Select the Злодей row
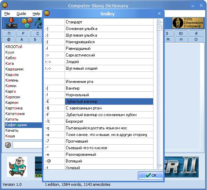 pyautogui.click(x=99, y=62)
